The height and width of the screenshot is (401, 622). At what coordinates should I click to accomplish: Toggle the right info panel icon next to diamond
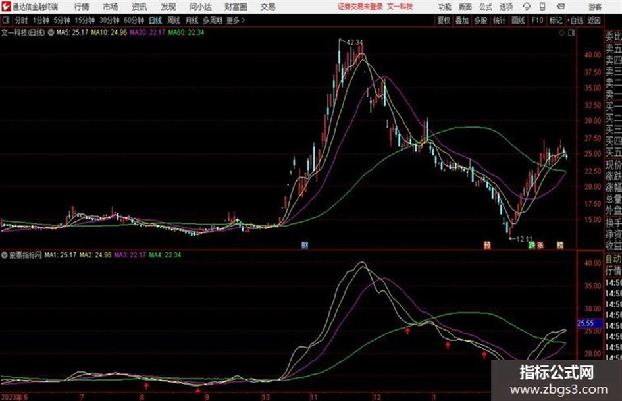click(x=571, y=33)
